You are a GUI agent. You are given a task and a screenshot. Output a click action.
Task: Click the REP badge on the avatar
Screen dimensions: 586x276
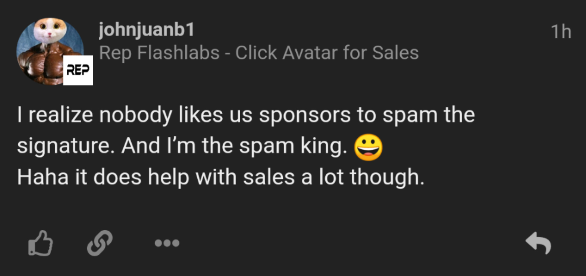[78, 70]
